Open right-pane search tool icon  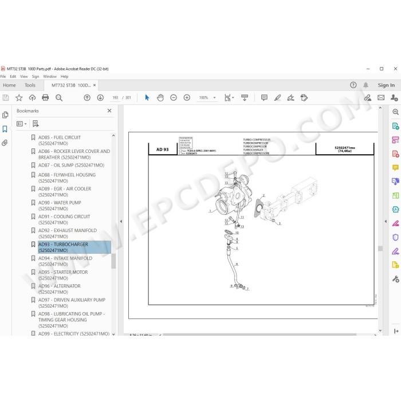point(395,112)
